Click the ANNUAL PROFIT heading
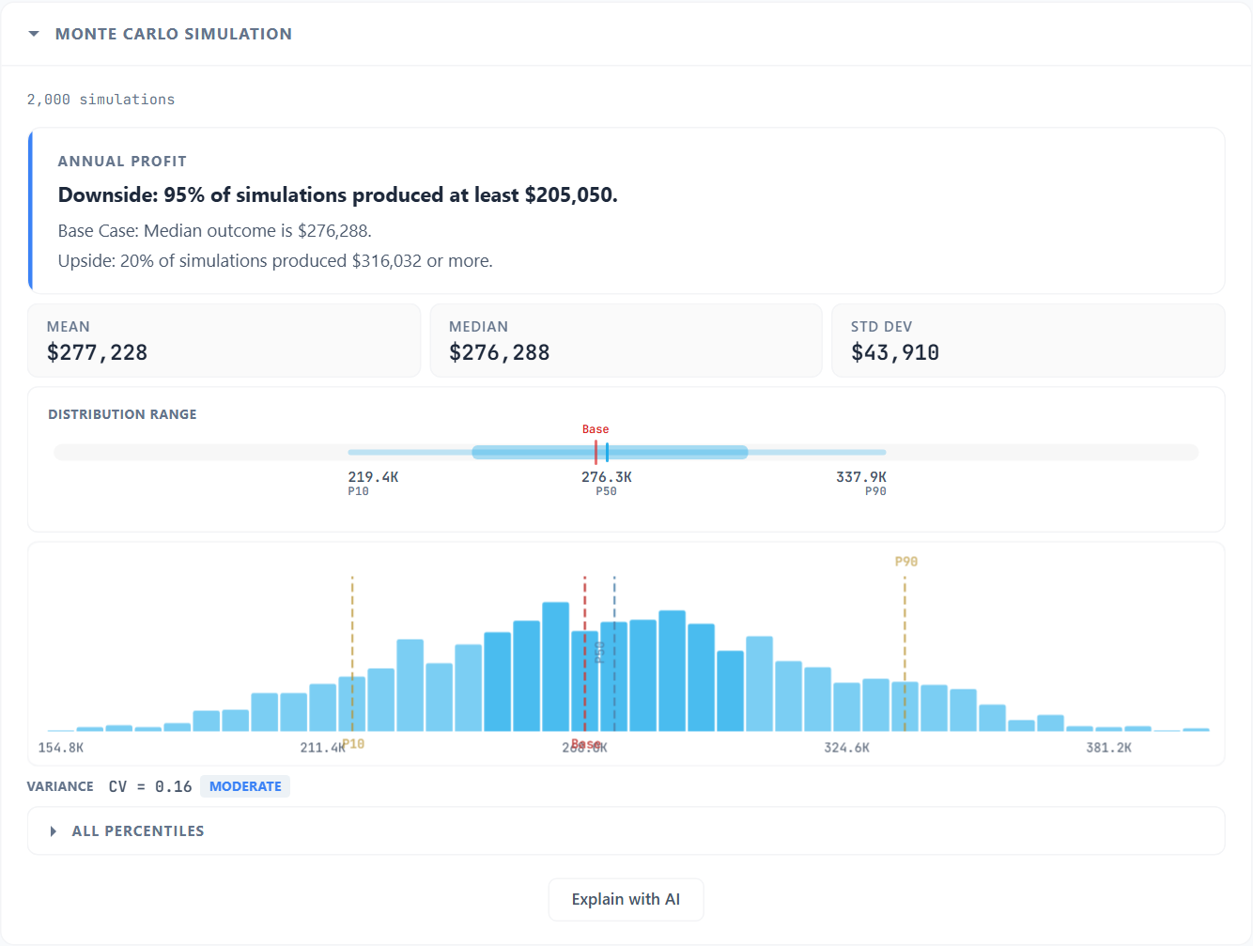Viewport: 1253px width, 946px height. (x=122, y=162)
